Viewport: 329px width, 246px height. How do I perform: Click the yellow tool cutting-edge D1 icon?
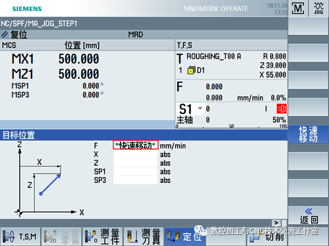click(191, 71)
